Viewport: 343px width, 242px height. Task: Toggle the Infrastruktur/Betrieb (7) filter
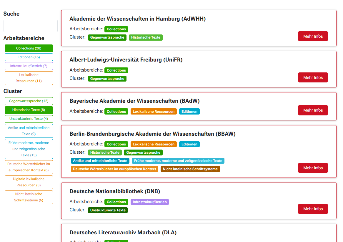click(x=29, y=66)
